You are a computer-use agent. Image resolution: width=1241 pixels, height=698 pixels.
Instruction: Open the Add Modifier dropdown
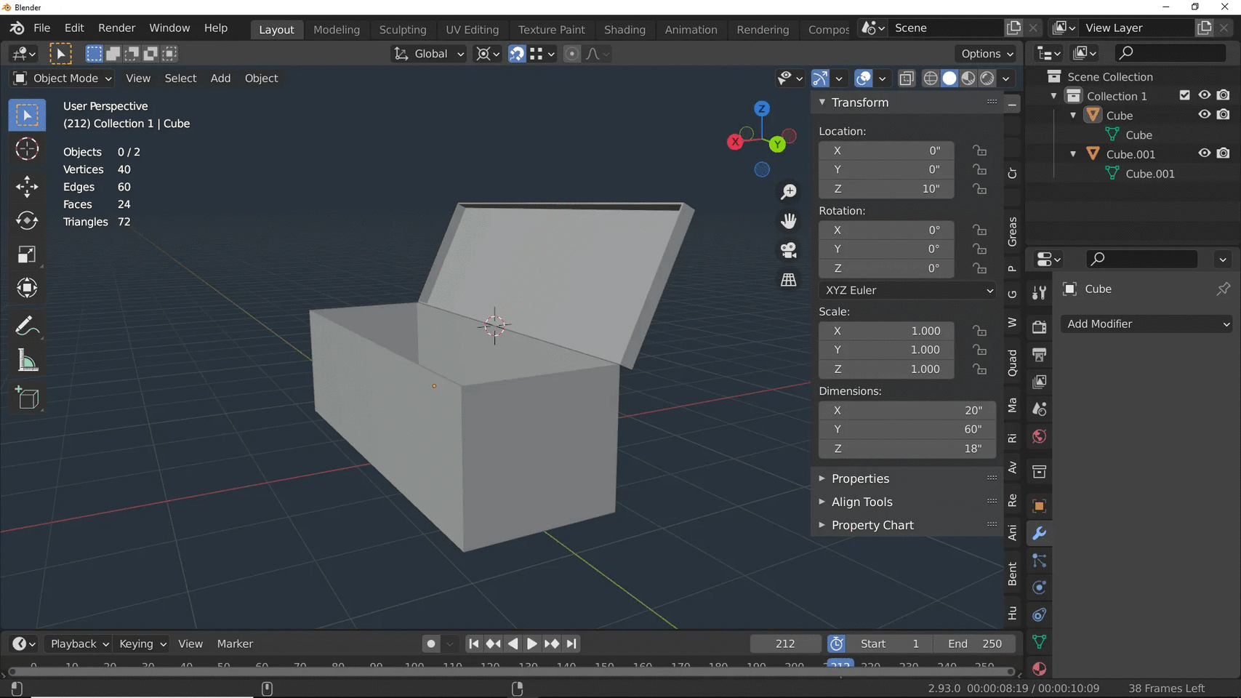pos(1146,324)
